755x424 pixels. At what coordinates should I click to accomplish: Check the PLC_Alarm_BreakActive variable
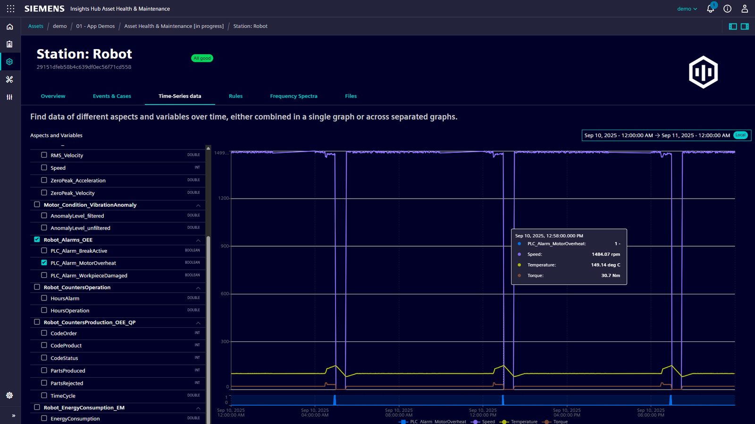(x=44, y=250)
